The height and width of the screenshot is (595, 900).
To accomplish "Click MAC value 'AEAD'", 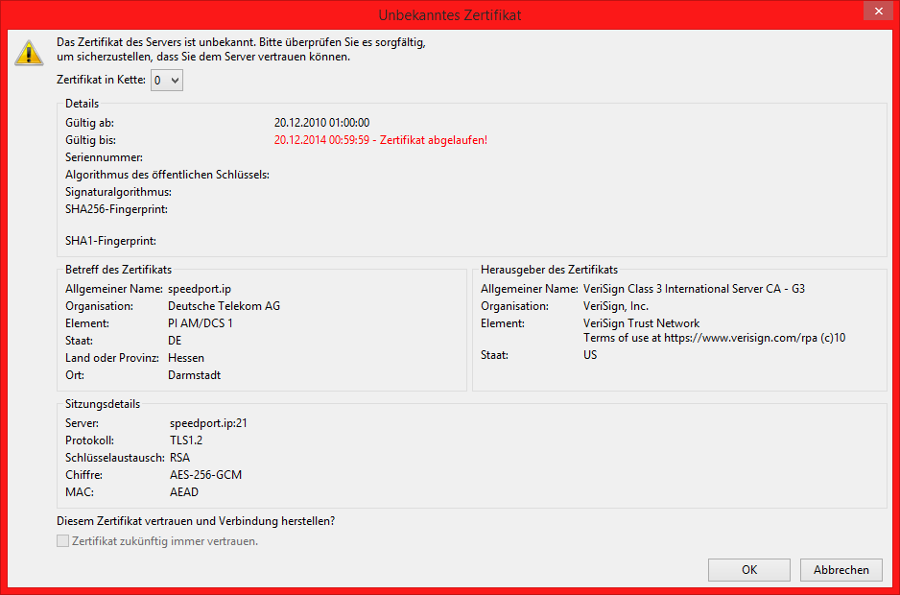I will click(x=183, y=492).
